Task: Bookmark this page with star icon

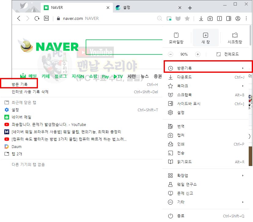Action: (187, 19)
